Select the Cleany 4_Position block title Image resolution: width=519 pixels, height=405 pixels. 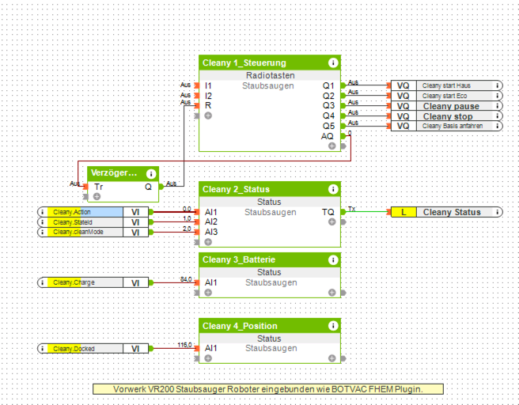240,326
